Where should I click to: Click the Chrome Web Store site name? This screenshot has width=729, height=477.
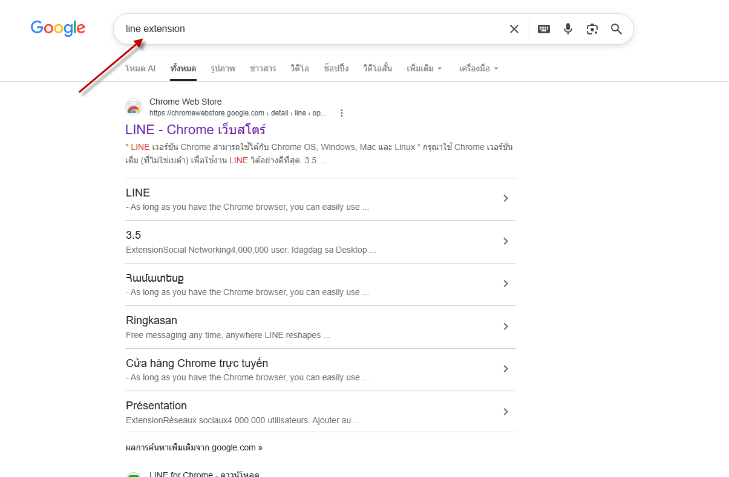click(x=186, y=102)
